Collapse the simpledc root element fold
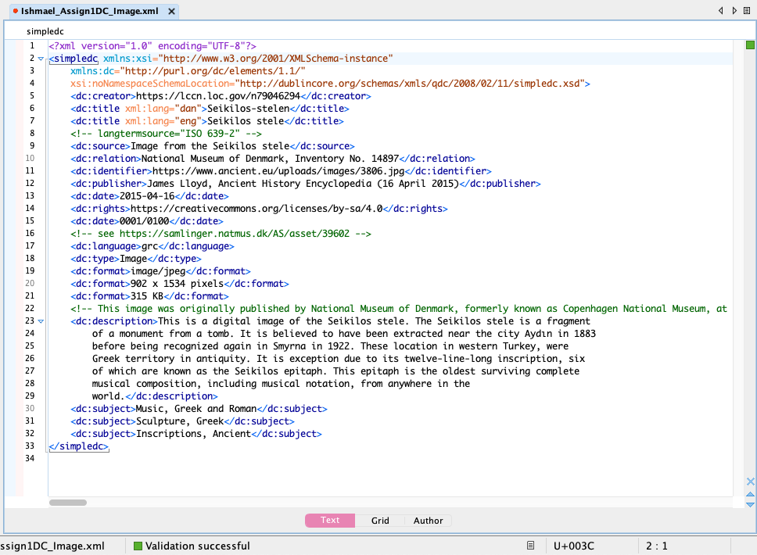Screen dimensions: 757x555 point(41,59)
